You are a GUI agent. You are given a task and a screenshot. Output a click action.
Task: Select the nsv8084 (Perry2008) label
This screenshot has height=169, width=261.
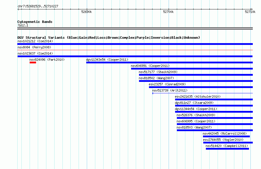[34, 47]
